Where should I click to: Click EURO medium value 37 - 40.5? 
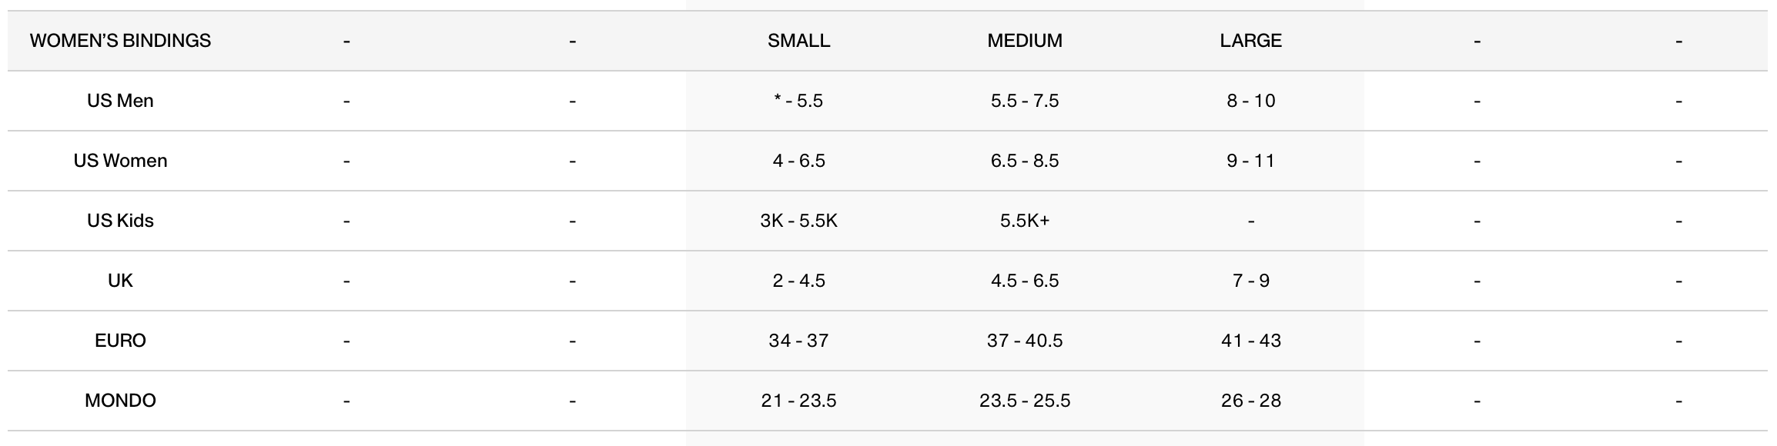1024,341
